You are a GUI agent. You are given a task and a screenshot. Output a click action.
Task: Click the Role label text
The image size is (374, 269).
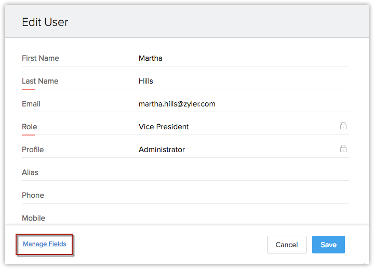pos(30,127)
